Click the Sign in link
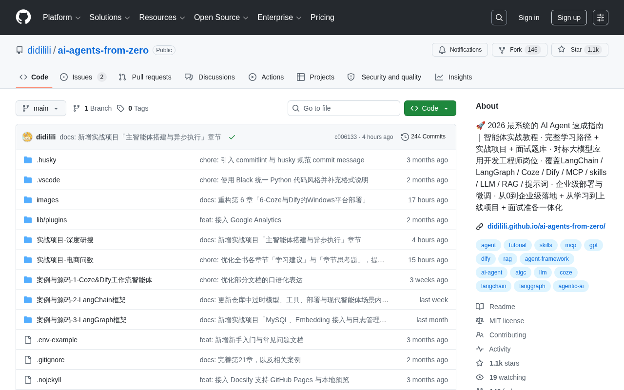 click(529, 18)
